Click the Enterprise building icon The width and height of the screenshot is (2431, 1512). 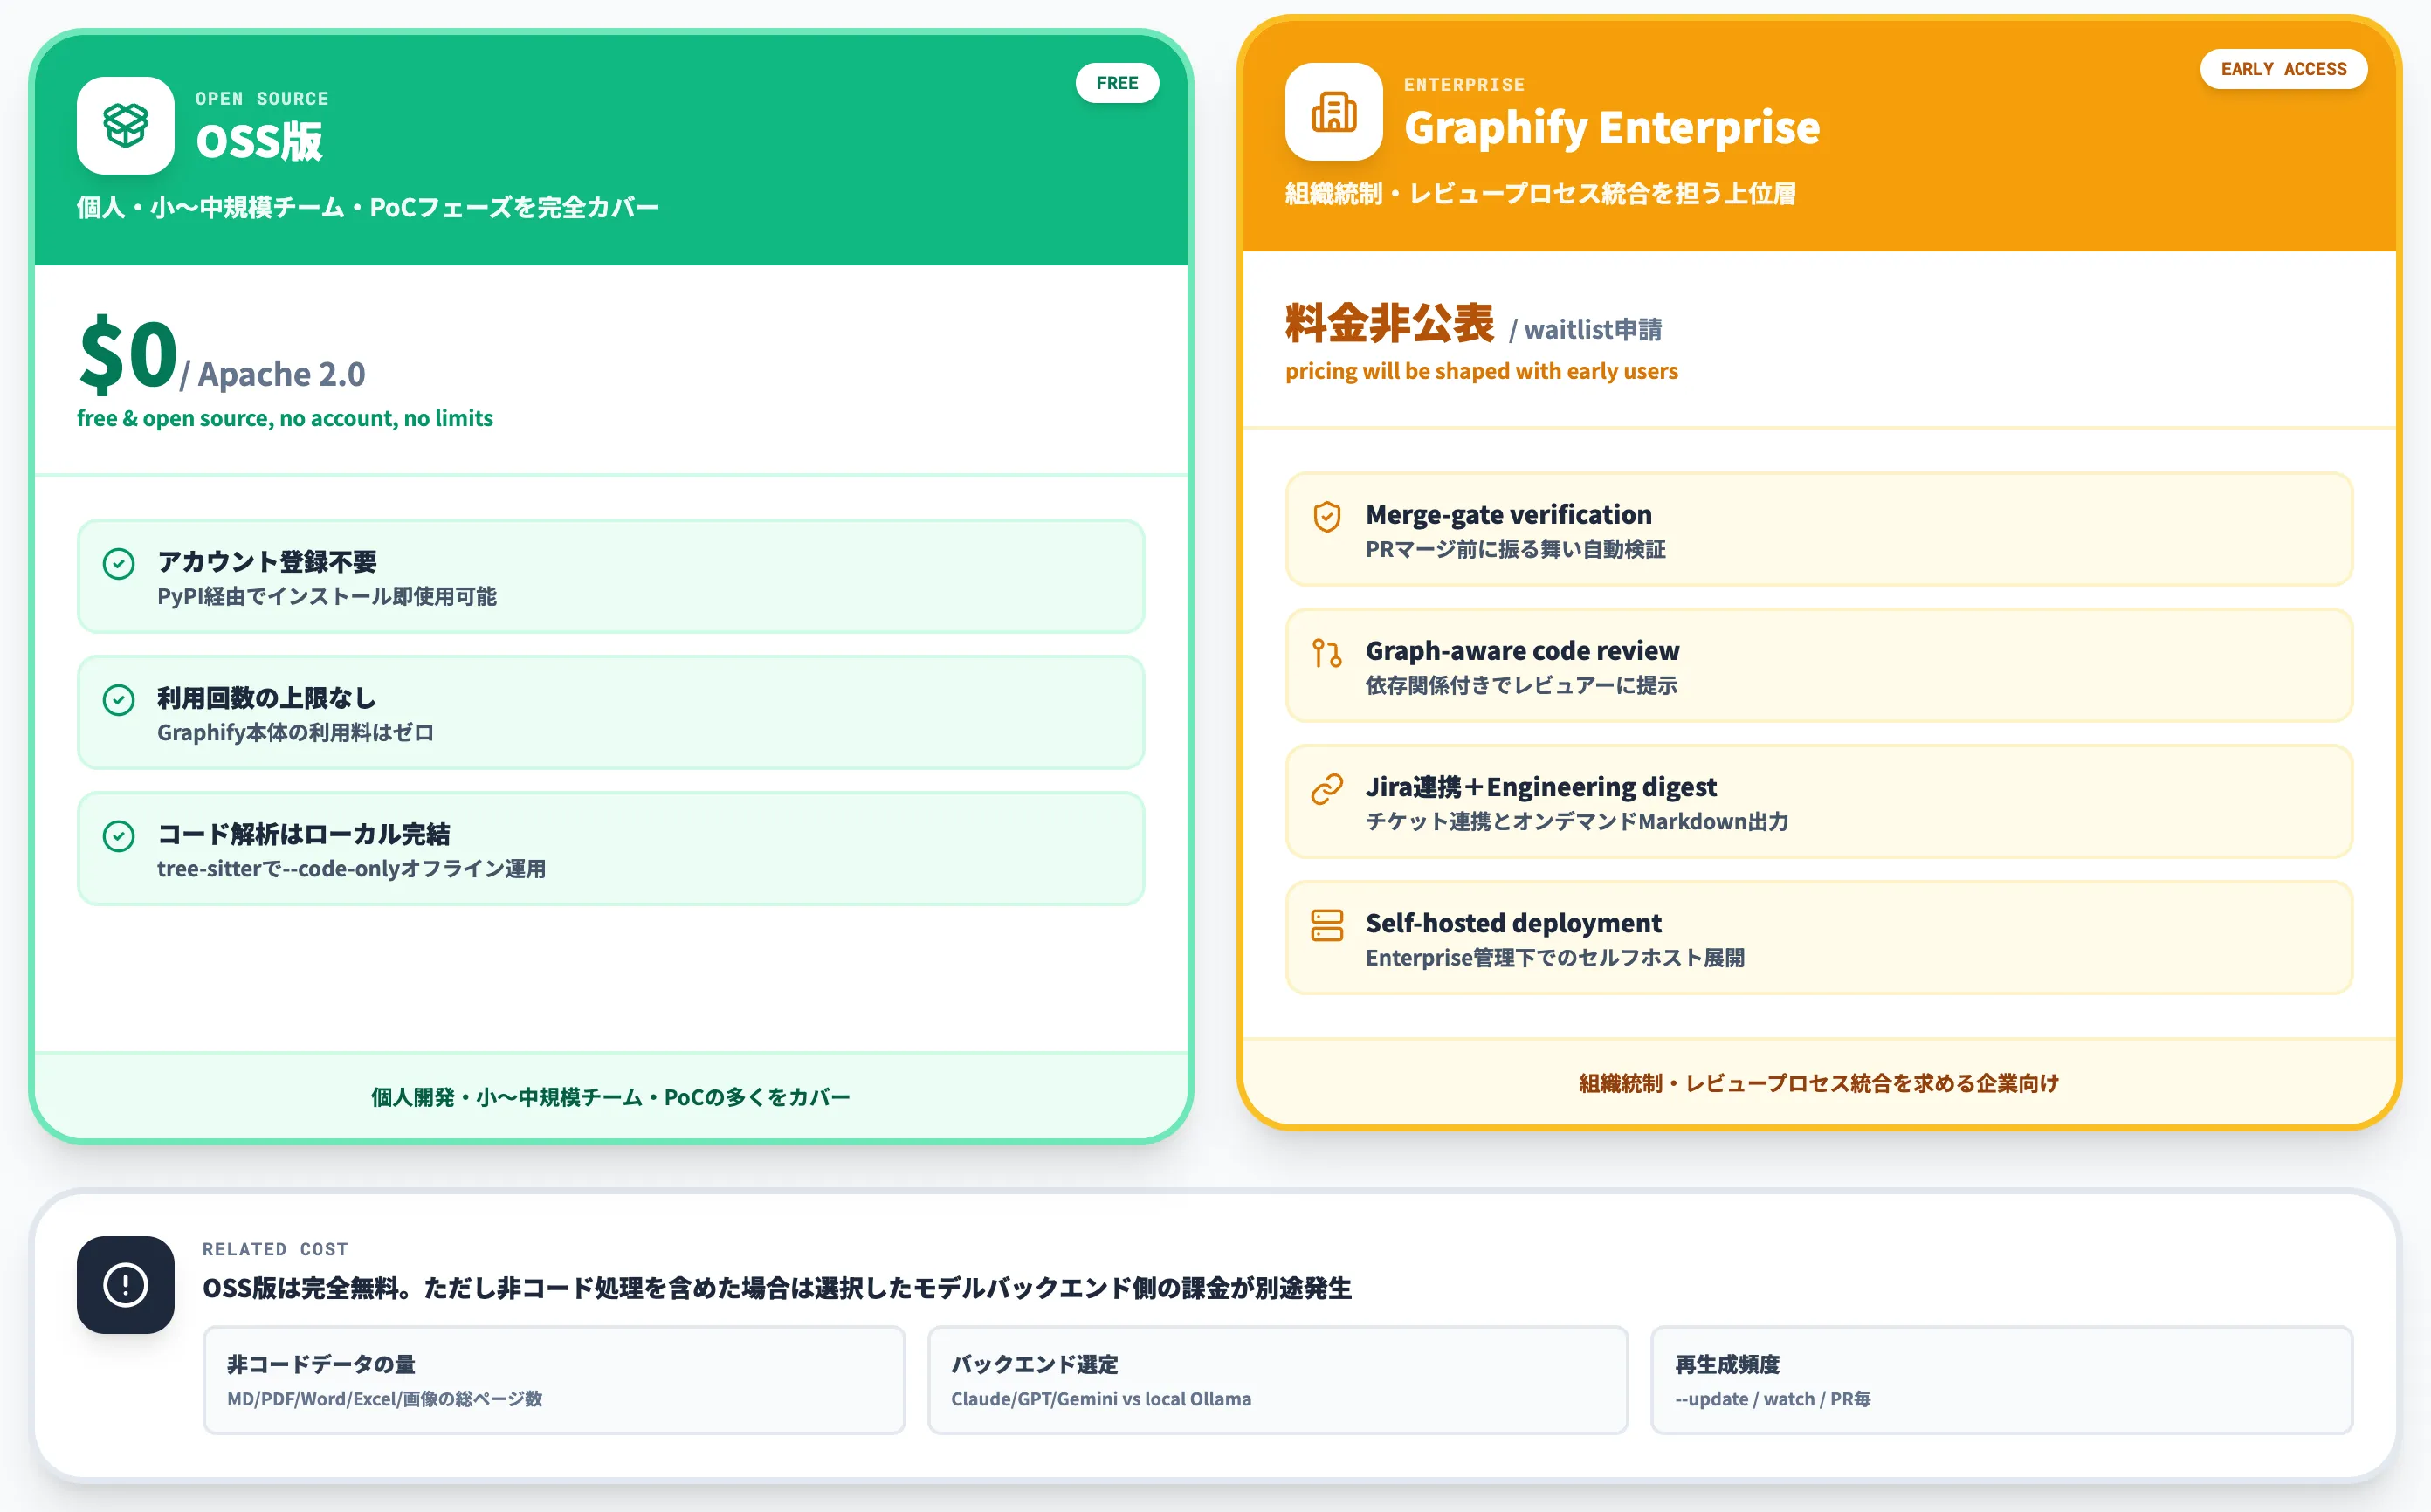coord(1333,112)
